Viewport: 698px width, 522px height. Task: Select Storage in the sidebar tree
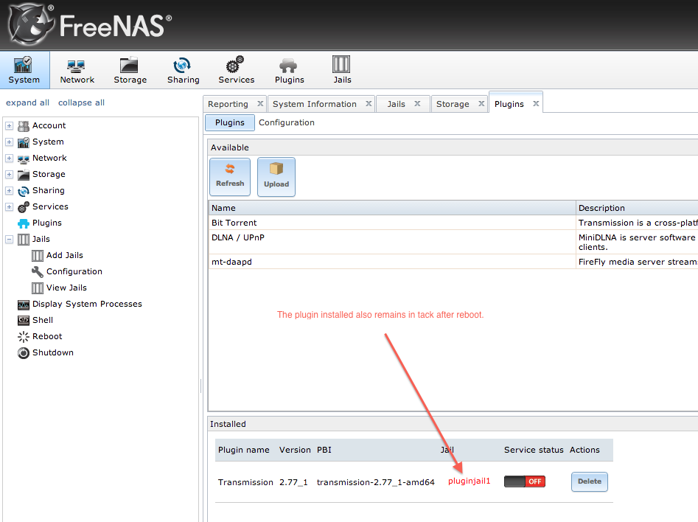[x=49, y=174]
